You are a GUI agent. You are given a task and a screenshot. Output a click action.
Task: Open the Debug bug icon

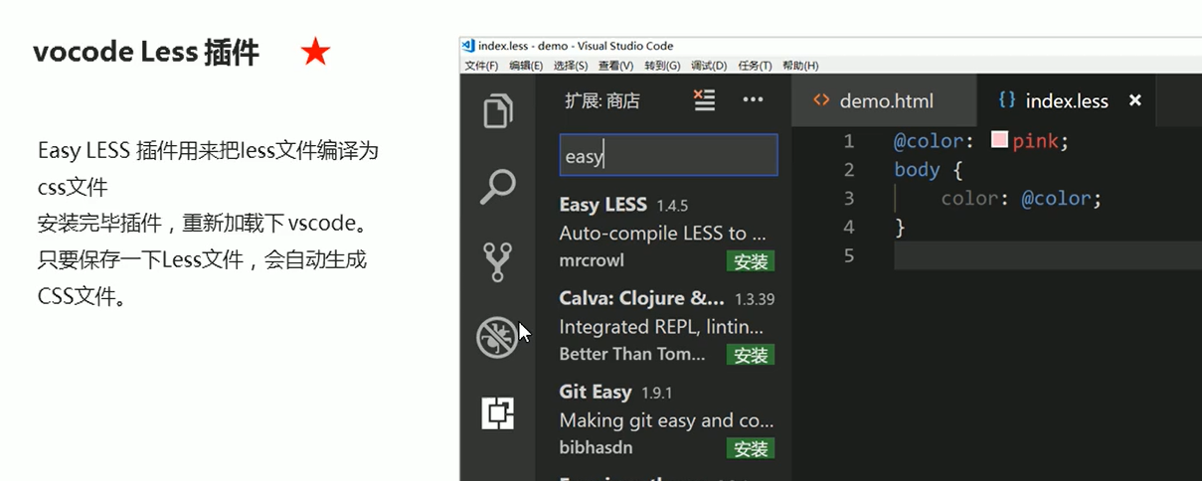click(x=496, y=337)
